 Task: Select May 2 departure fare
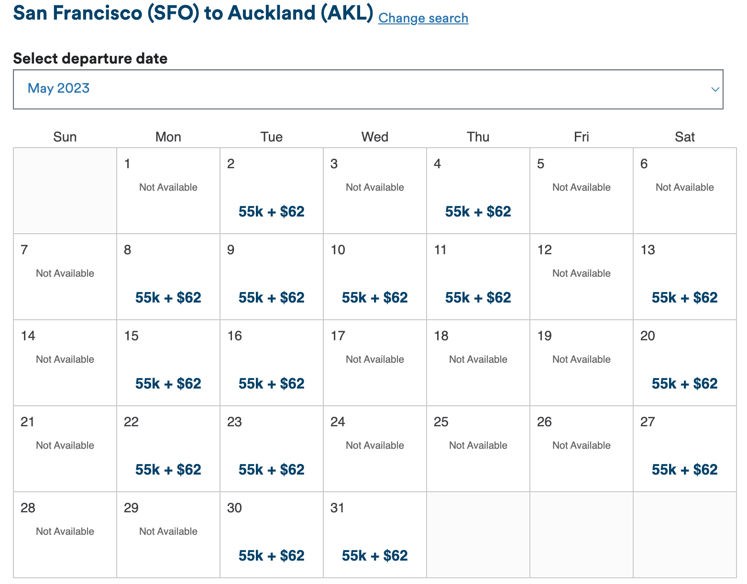271,211
